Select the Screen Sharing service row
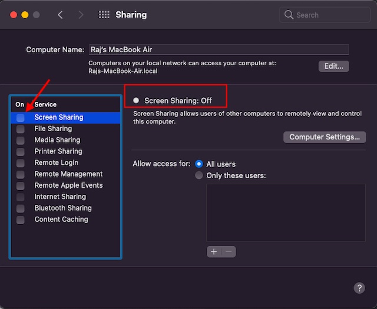 [65, 118]
